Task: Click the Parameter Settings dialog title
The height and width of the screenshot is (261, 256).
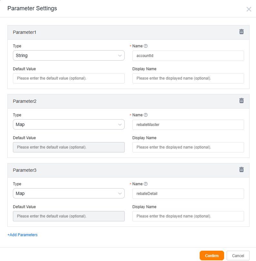Action: [32, 8]
